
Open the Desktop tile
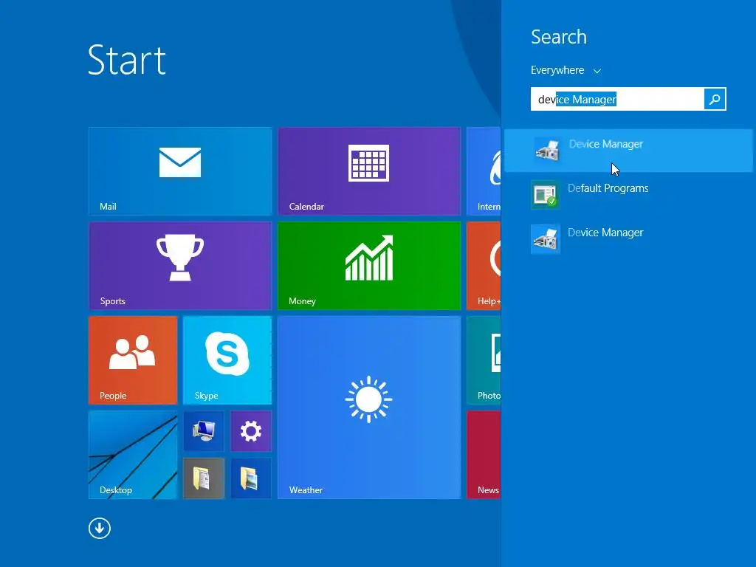(x=133, y=455)
